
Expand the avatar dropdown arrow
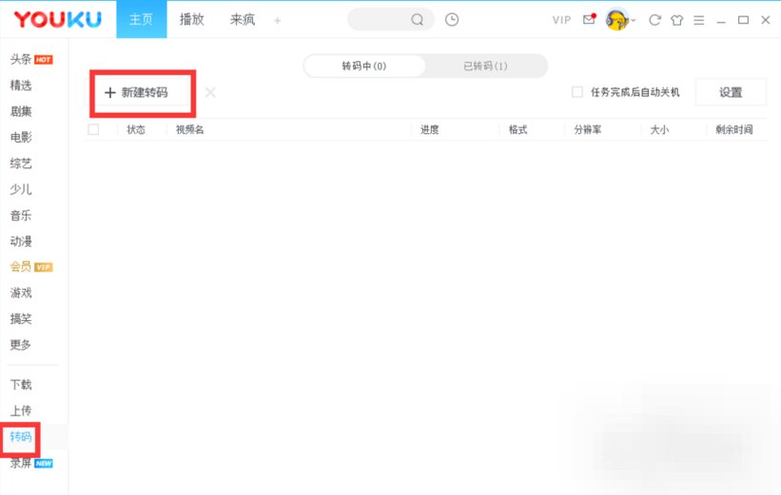point(633,20)
